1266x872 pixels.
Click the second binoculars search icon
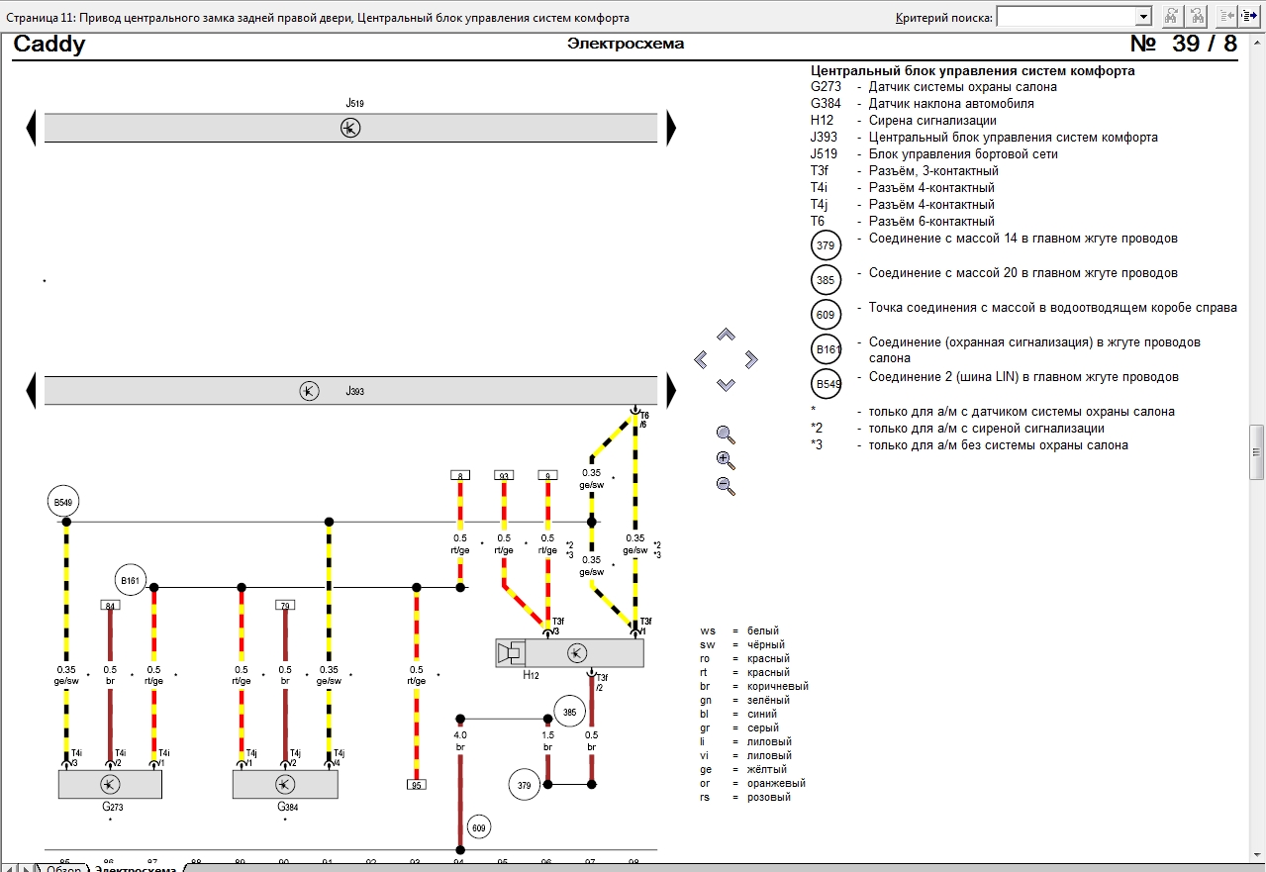point(1197,16)
